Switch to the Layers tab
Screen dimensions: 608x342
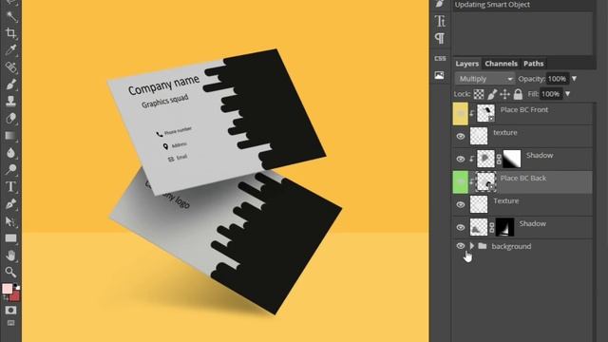click(x=466, y=64)
